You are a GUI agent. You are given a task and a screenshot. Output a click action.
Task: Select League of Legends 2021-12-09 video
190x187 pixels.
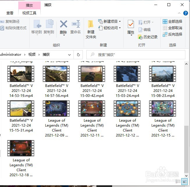(x=56, y=109)
